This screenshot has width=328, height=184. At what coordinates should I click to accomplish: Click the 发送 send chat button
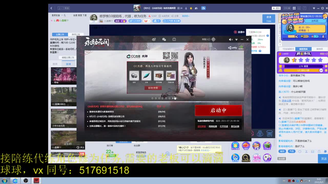(x=323, y=158)
